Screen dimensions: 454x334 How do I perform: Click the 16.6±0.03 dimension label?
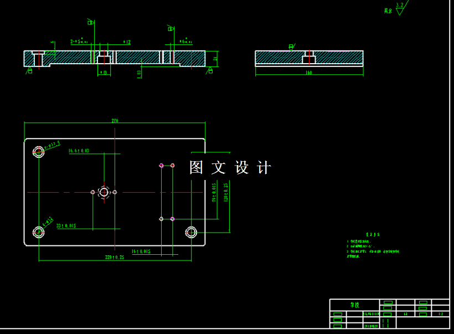(79, 151)
